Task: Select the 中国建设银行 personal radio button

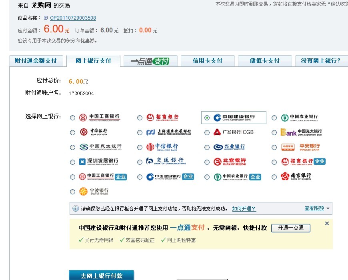Action: pos(207,118)
